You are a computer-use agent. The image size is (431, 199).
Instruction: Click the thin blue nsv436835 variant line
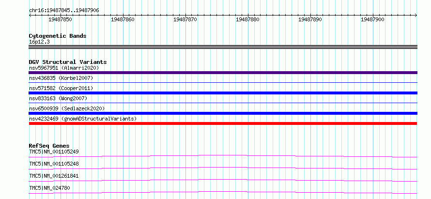coord(223,82)
